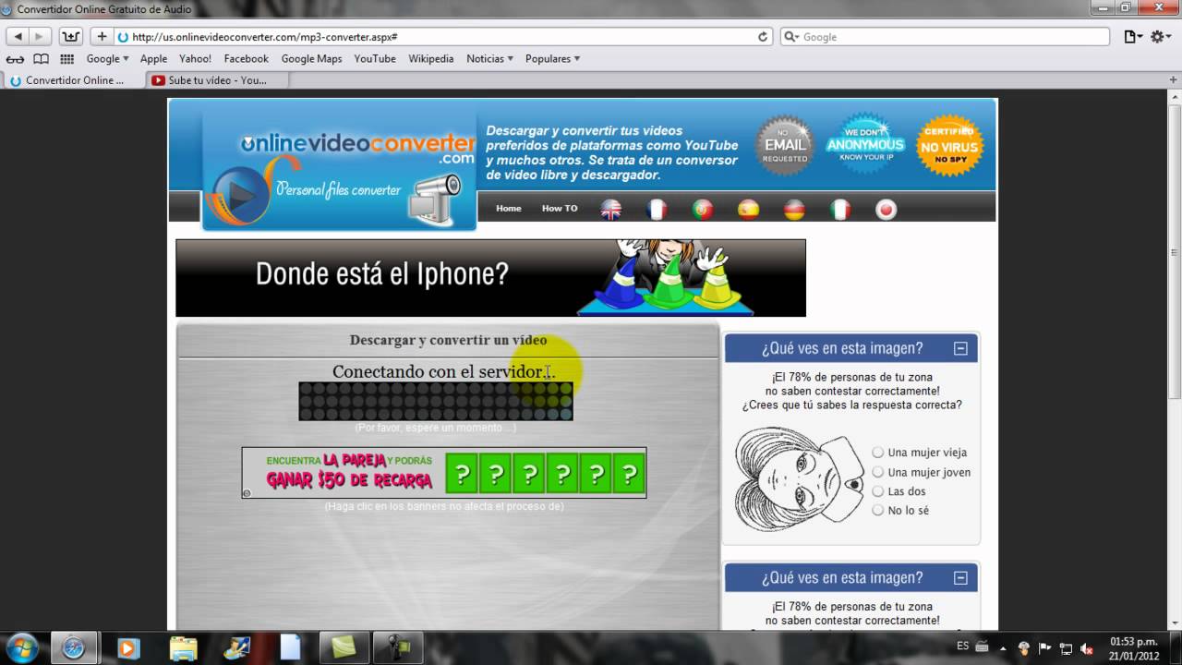The image size is (1182, 665).
Task: Choose the French flag language
Action: pyautogui.click(x=657, y=210)
